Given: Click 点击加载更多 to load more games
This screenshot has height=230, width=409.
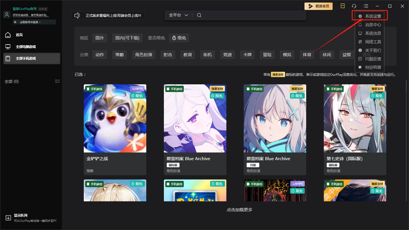Looking at the screenshot, I should coord(239,210).
